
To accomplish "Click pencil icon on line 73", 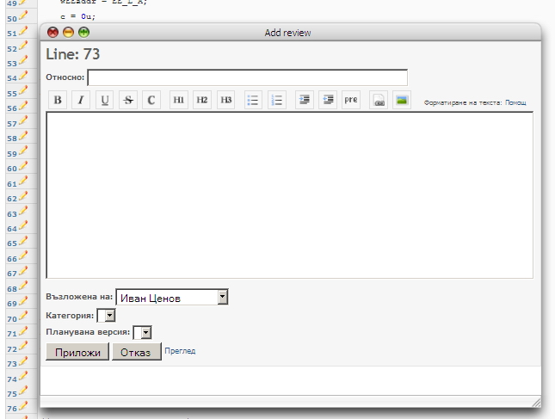I will [23, 361].
